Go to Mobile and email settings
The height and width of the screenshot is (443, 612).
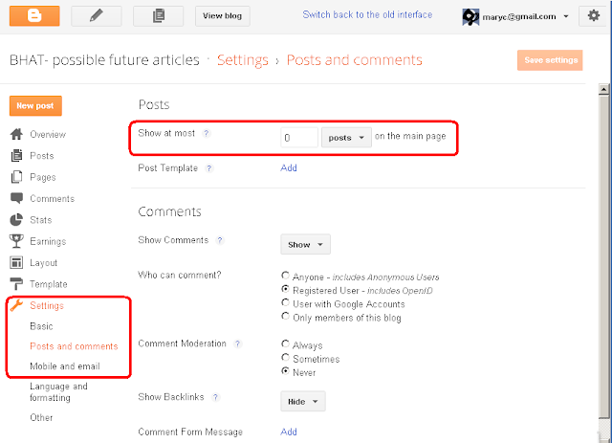point(65,366)
